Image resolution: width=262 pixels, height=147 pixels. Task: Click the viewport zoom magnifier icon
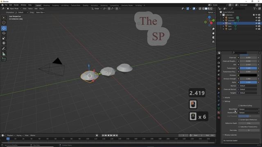click(213, 29)
